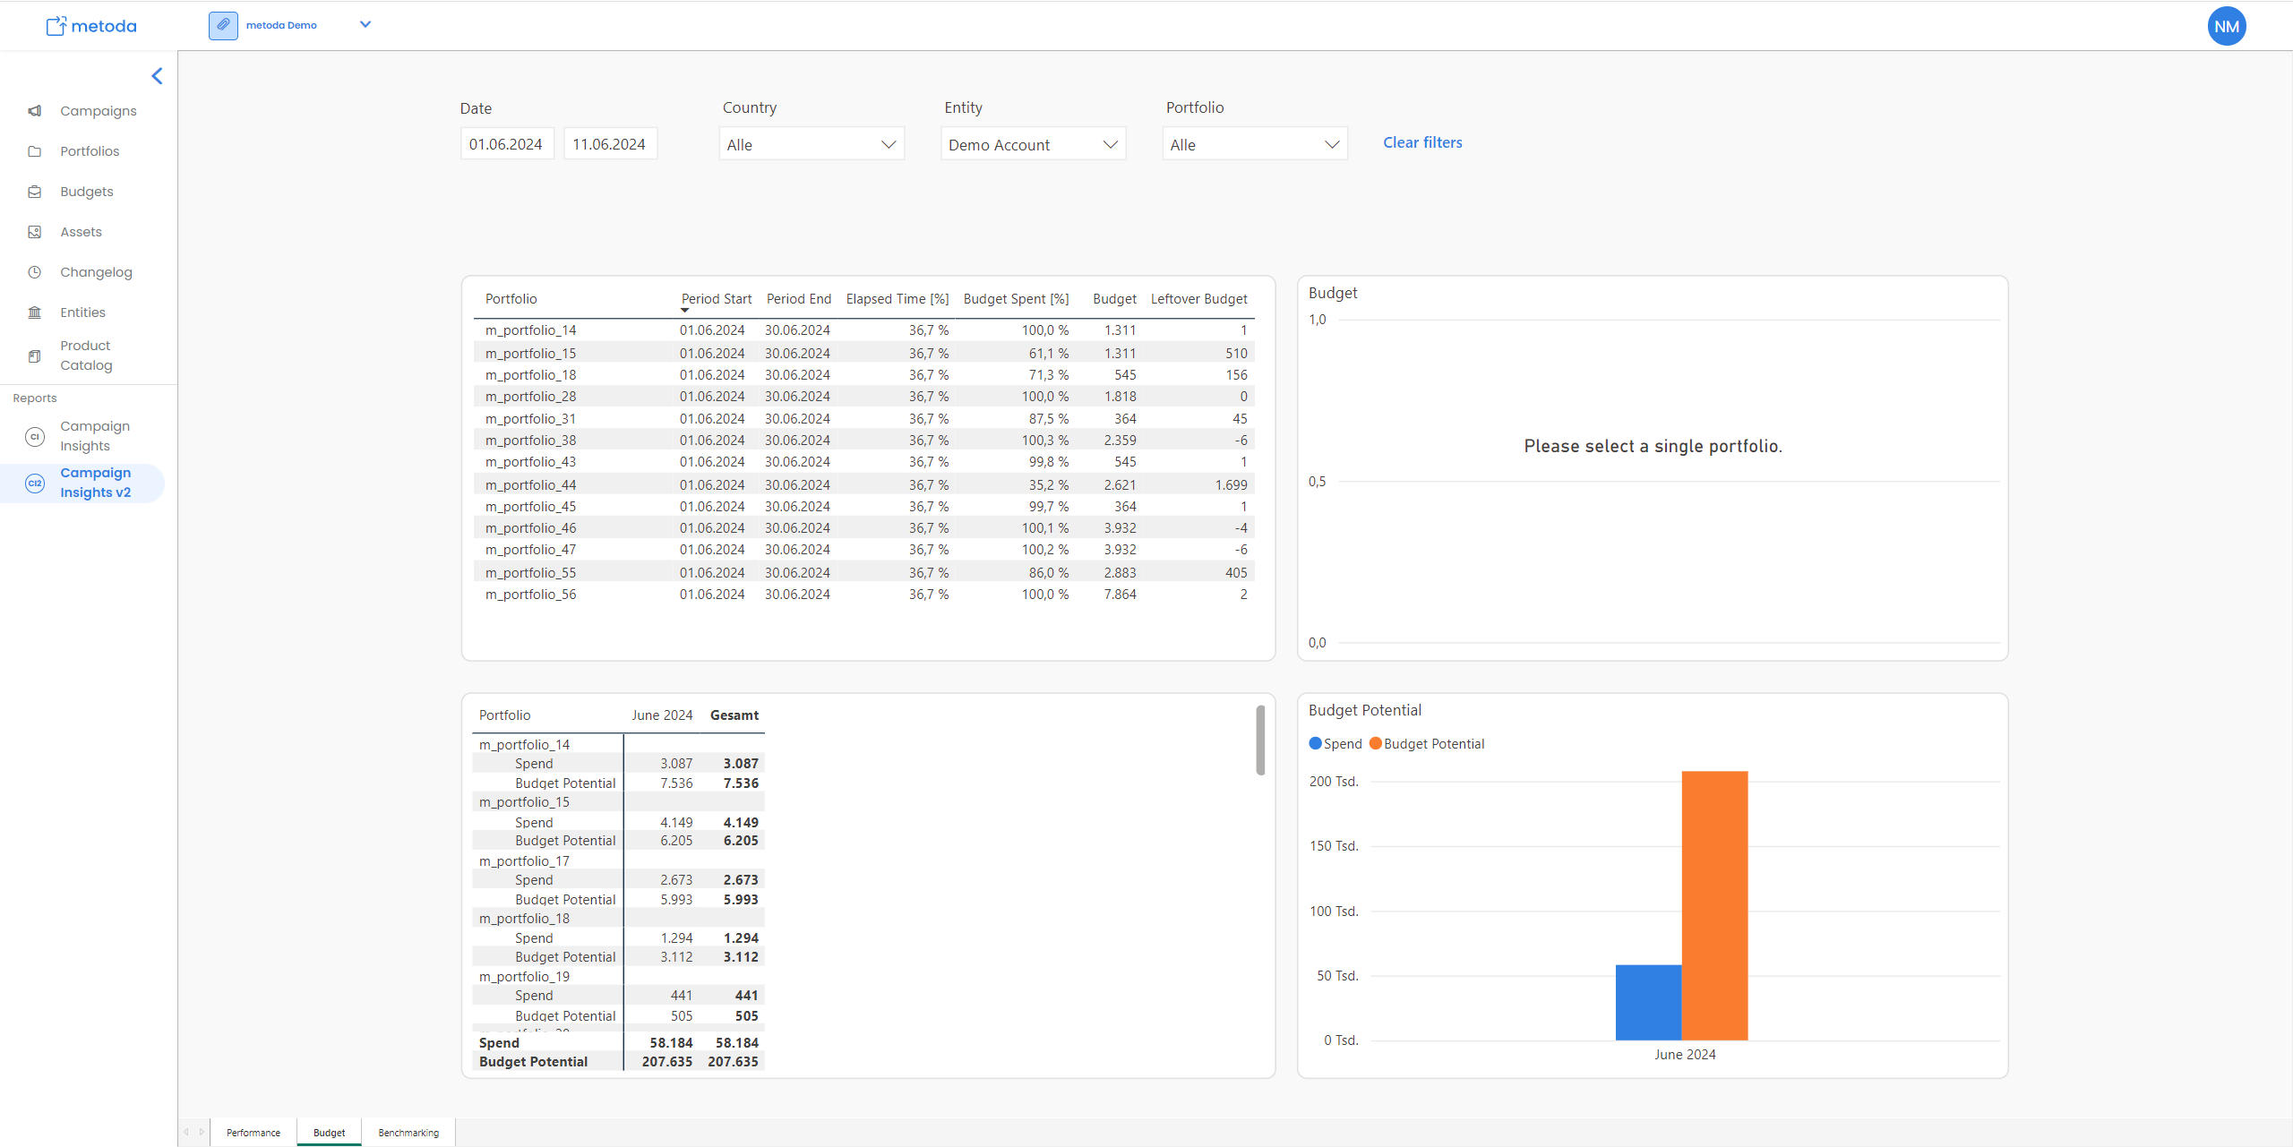Expand the Country dropdown
Image resolution: width=2293 pixels, height=1147 pixels.
(x=812, y=144)
